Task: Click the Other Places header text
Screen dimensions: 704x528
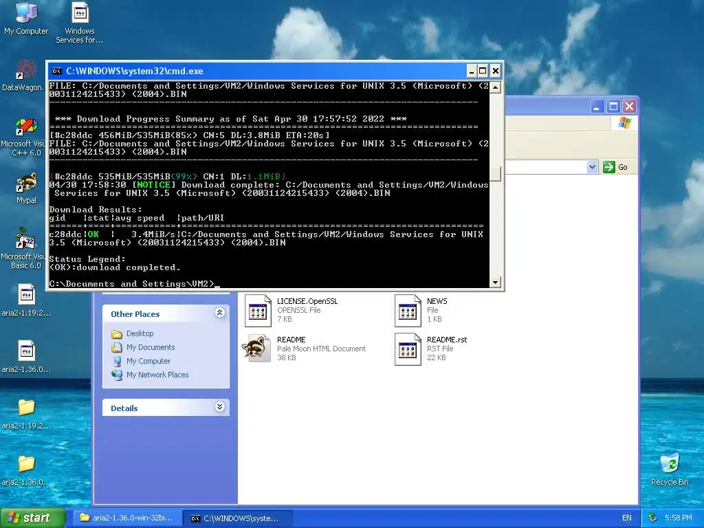Action: point(135,314)
